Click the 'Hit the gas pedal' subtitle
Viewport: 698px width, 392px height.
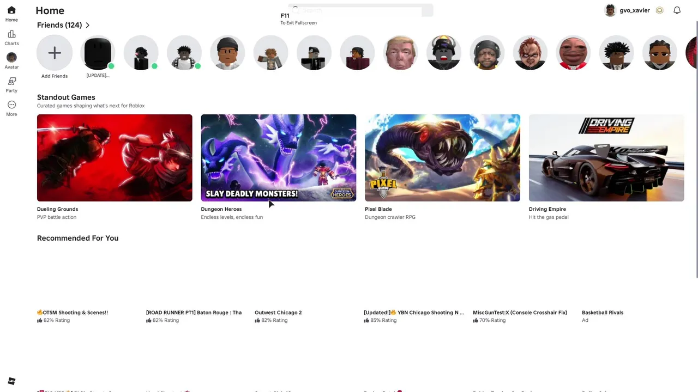coord(549,217)
